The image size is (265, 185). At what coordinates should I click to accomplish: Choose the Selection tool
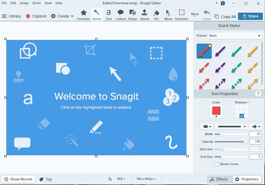pyautogui.click(x=182, y=15)
